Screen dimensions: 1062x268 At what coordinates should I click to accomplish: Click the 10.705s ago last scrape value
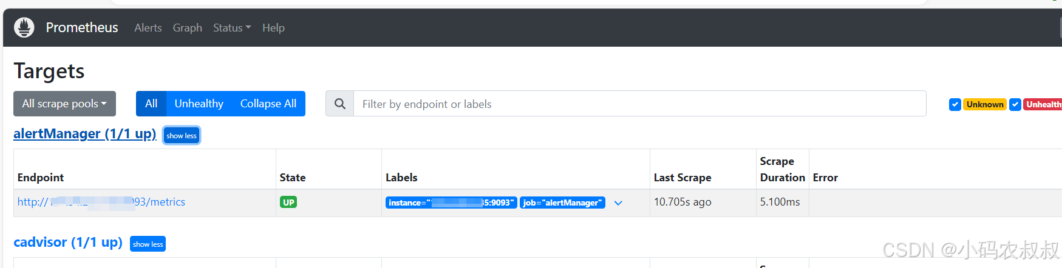pyautogui.click(x=682, y=202)
